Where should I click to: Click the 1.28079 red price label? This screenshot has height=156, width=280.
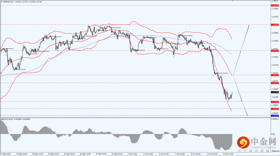pos(275,5)
